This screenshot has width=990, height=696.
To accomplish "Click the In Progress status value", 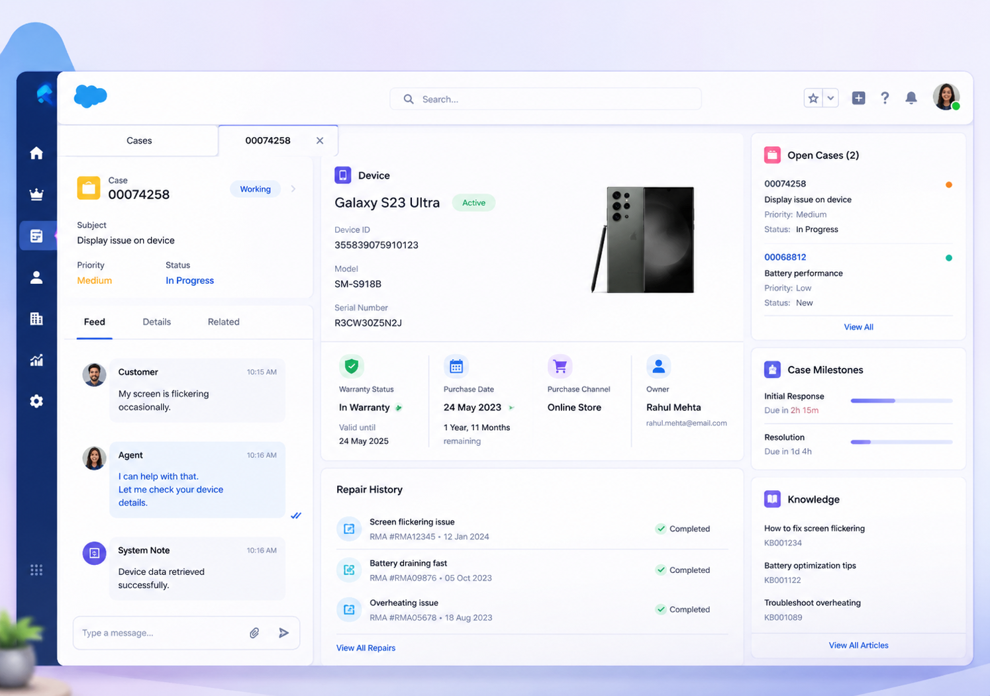I will pyautogui.click(x=189, y=281).
